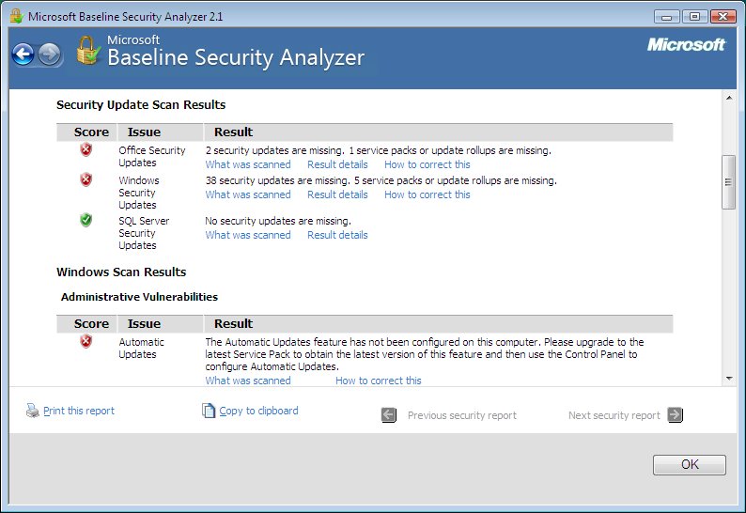This screenshot has height=513, width=746.
Task: Click the vertical scrollbar thumb
Action: pyautogui.click(x=729, y=181)
